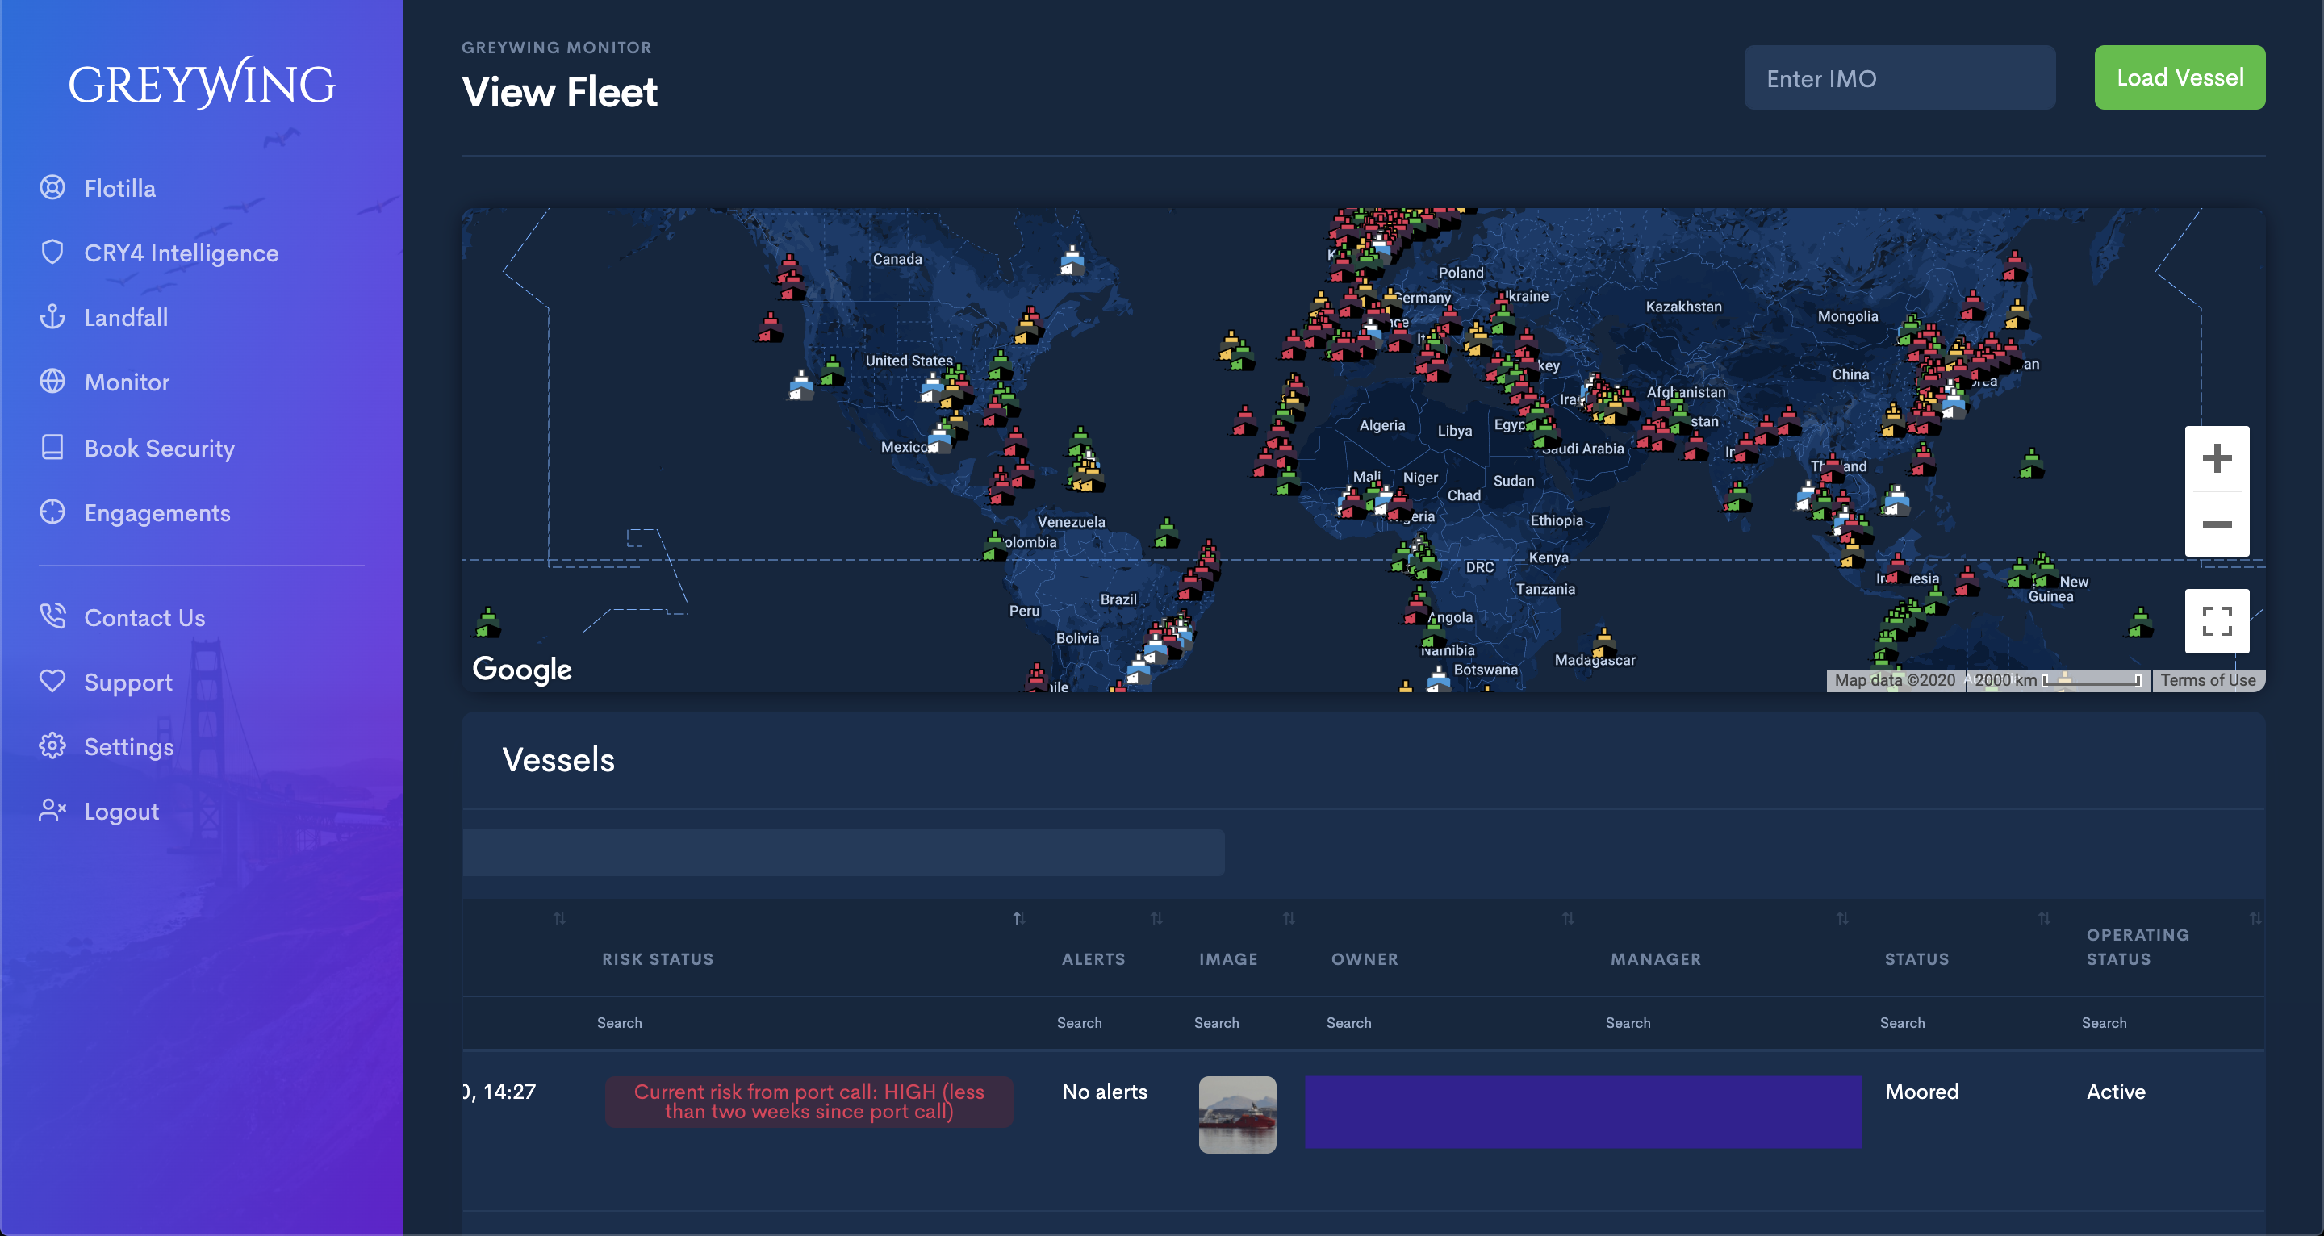Image resolution: width=2324 pixels, height=1236 pixels.
Task: Click the Load Vessel button
Action: click(2179, 77)
